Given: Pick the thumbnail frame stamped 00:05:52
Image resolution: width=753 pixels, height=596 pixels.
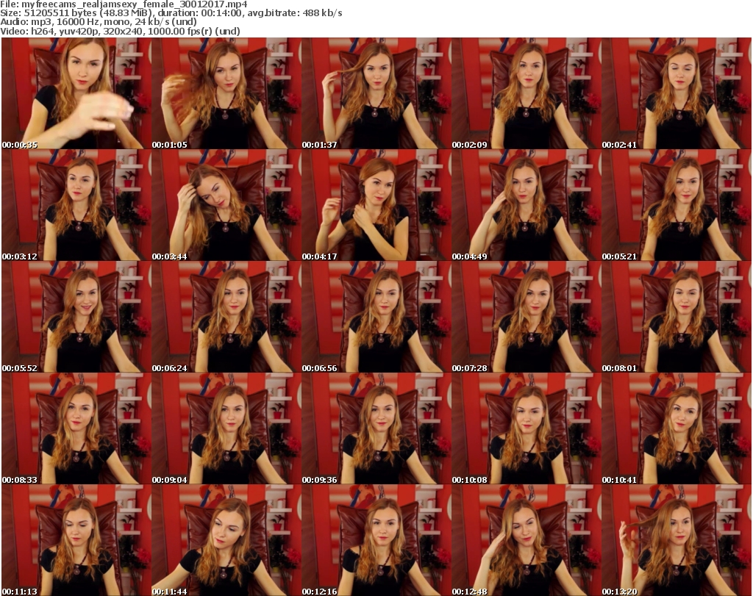Looking at the screenshot, I should tap(76, 317).
